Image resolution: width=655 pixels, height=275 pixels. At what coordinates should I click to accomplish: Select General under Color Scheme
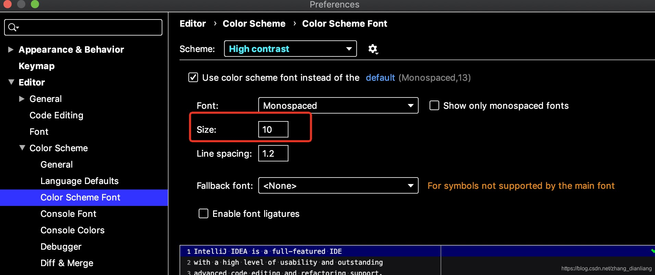tap(57, 165)
